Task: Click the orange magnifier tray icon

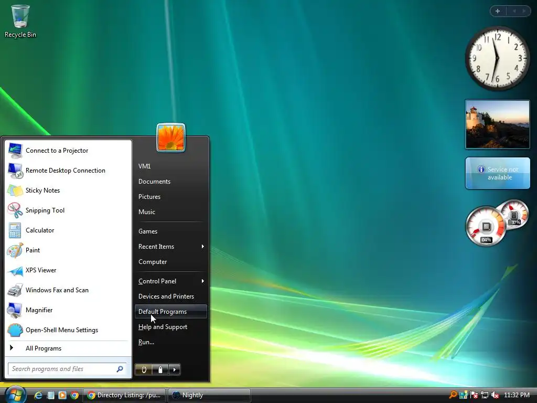Action: coord(453,395)
